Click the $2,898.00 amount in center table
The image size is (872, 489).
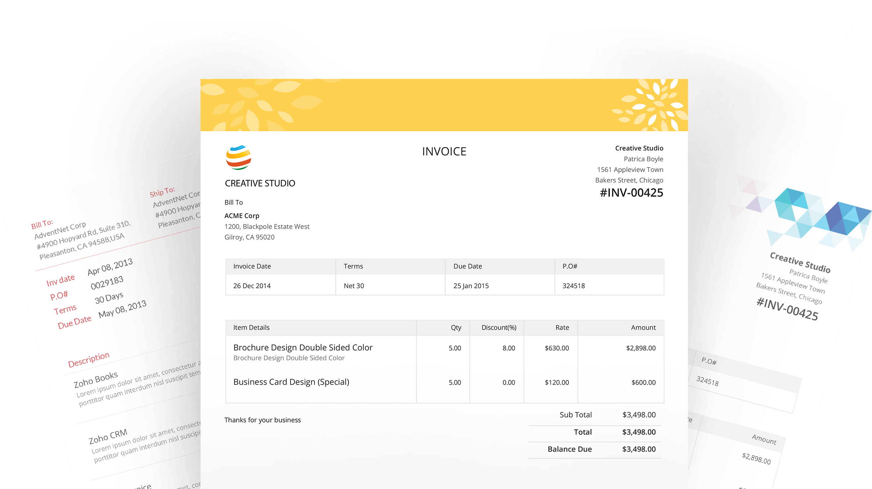point(640,348)
